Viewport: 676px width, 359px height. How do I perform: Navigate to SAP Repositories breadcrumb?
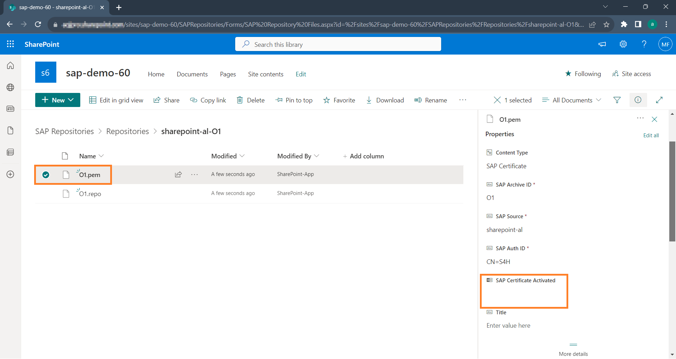click(x=64, y=131)
